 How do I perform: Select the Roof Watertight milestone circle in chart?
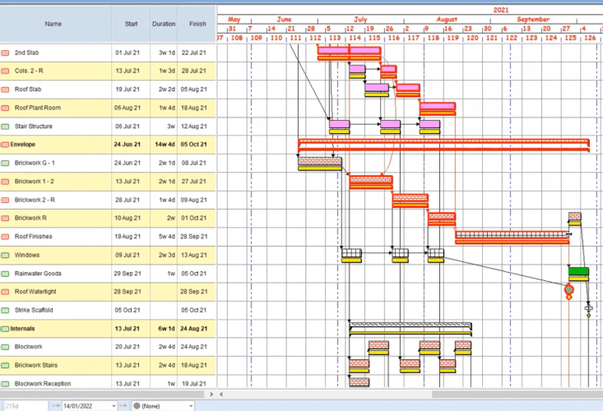[x=568, y=290]
